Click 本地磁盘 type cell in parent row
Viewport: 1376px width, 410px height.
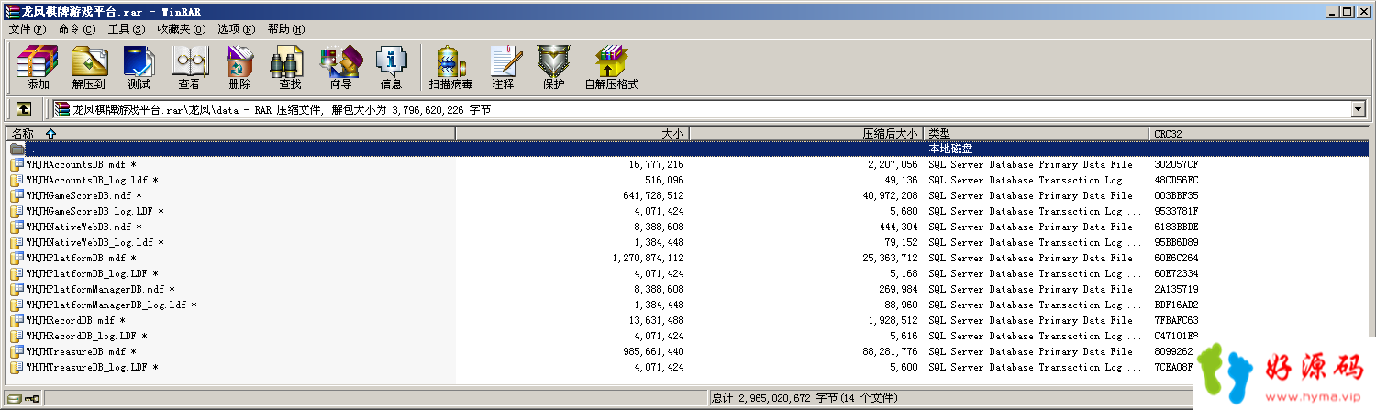[950, 149]
